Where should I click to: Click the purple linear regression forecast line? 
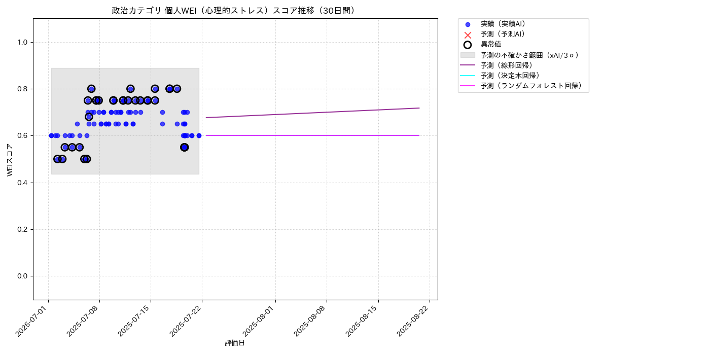click(312, 113)
